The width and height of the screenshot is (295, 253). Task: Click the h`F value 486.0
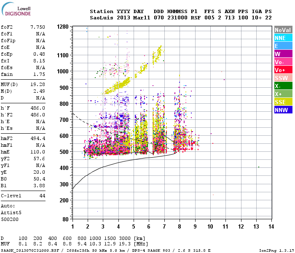pos(38,108)
